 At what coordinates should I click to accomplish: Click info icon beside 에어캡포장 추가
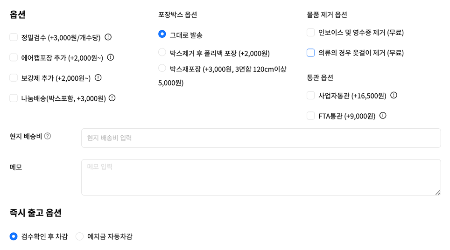tap(111, 57)
